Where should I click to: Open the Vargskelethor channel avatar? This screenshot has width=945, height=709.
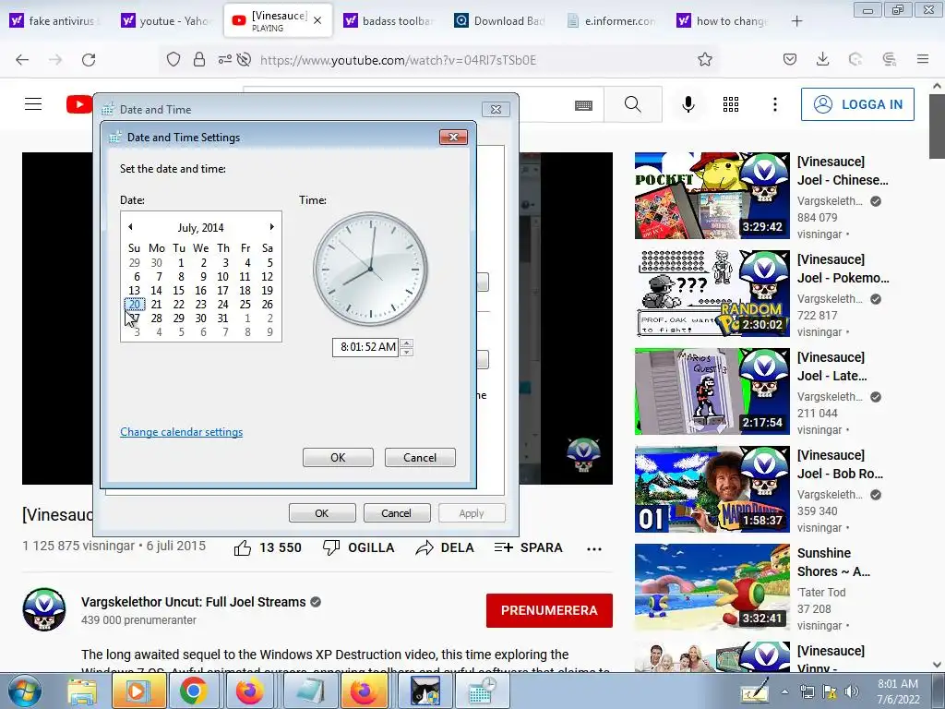click(x=44, y=609)
